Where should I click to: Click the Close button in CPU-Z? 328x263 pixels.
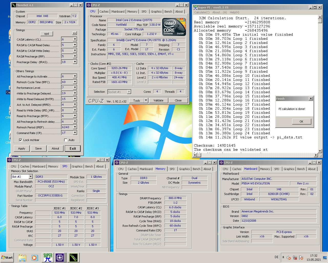tap(178, 100)
